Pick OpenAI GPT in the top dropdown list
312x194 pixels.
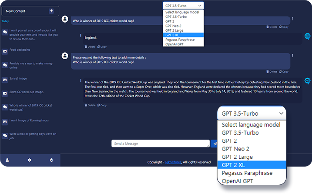point(183,44)
